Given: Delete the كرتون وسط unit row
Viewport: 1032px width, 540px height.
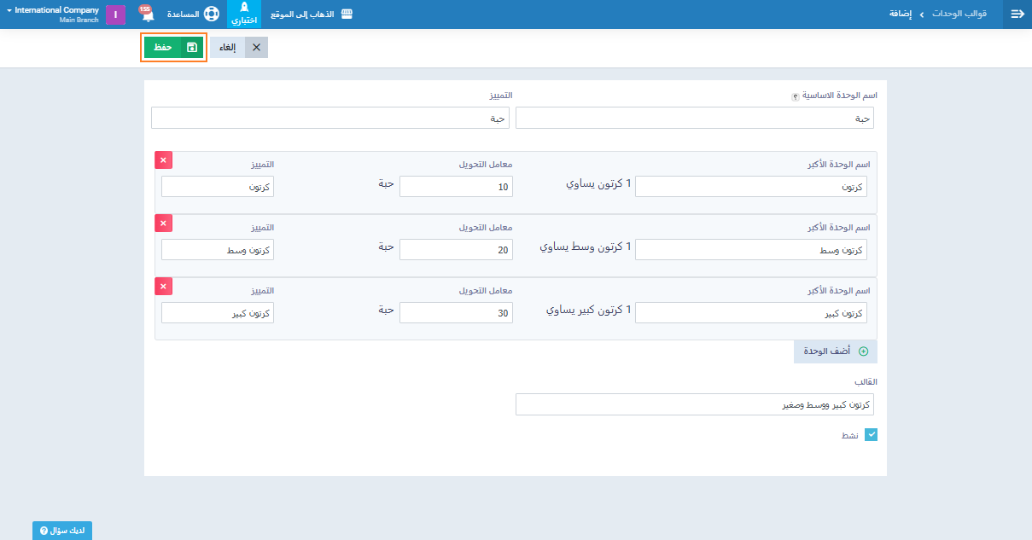Looking at the screenshot, I should (x=163, y=224).
